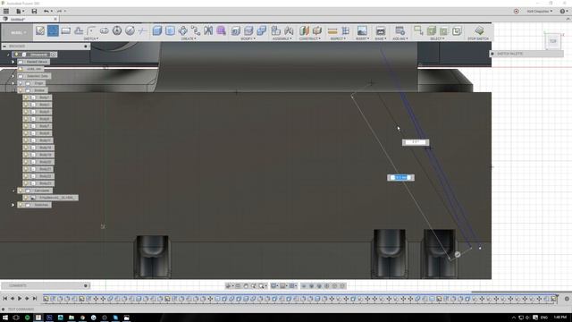This screenshot has width=572, height=322.
Task: Expand the Selection Sets folder
Action: [13, 76]
